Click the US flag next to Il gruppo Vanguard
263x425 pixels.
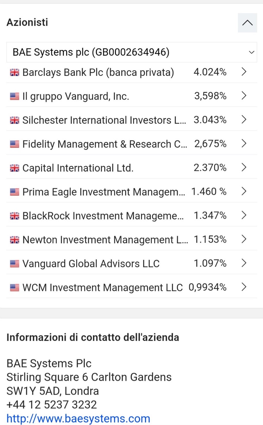click(x=14, y=96)
